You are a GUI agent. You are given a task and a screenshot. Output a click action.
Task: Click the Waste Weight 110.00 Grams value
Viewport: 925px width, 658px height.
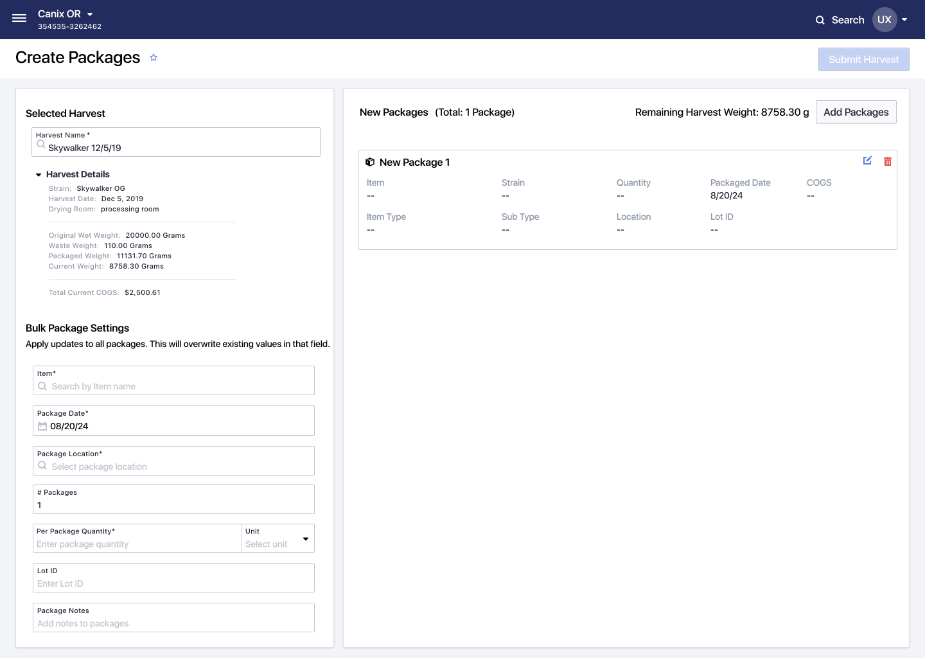pos(128,245)
